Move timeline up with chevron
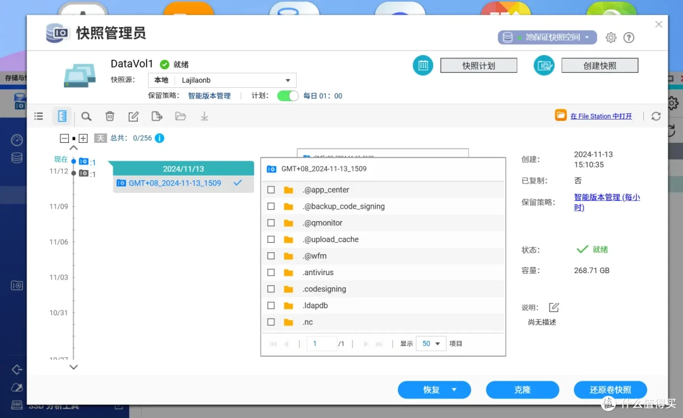 coord(73,148)
